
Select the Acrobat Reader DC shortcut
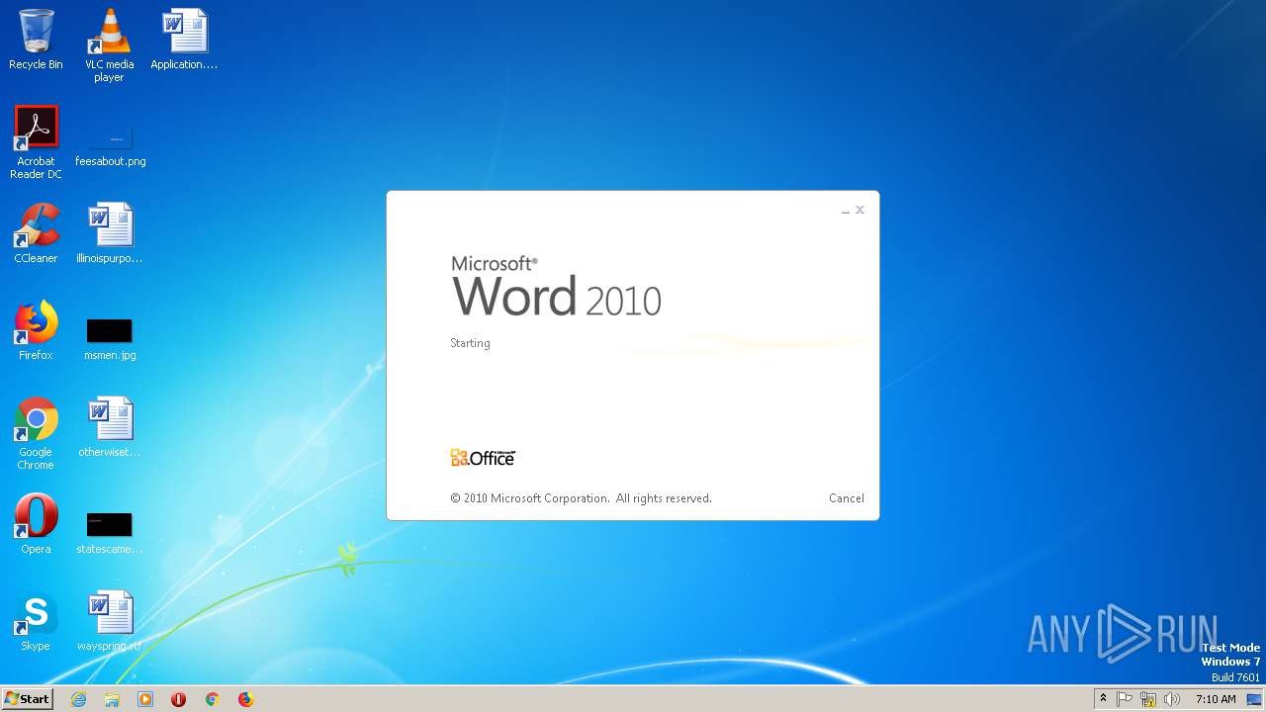coord(36,142)
